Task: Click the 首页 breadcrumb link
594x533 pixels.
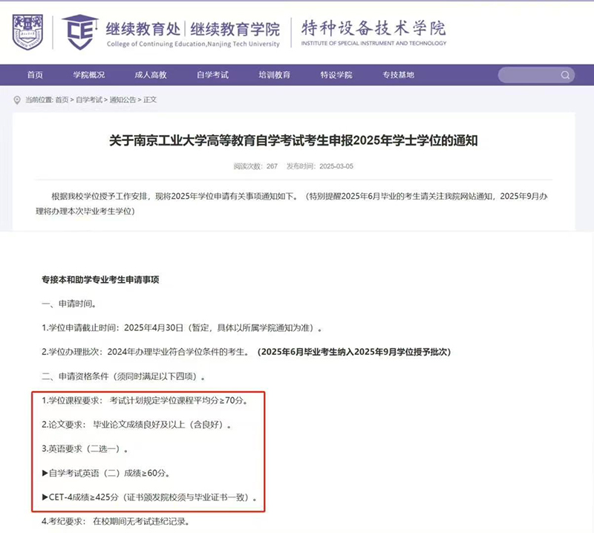Action: point(62,99)
